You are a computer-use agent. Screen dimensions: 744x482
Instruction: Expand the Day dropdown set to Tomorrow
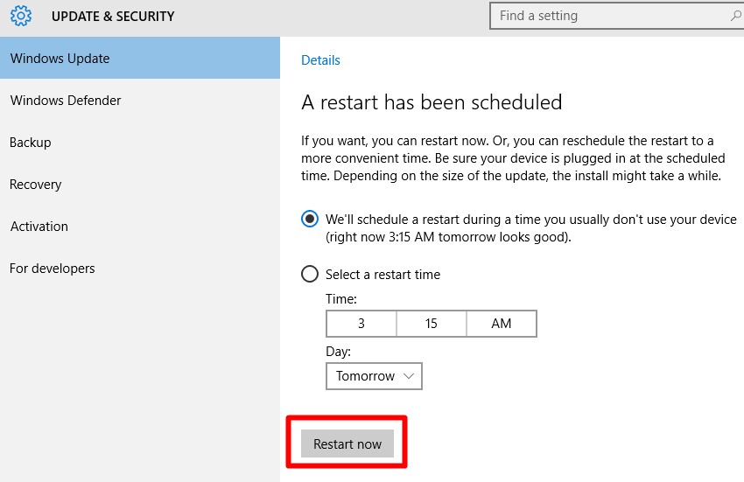pos(374,376)
